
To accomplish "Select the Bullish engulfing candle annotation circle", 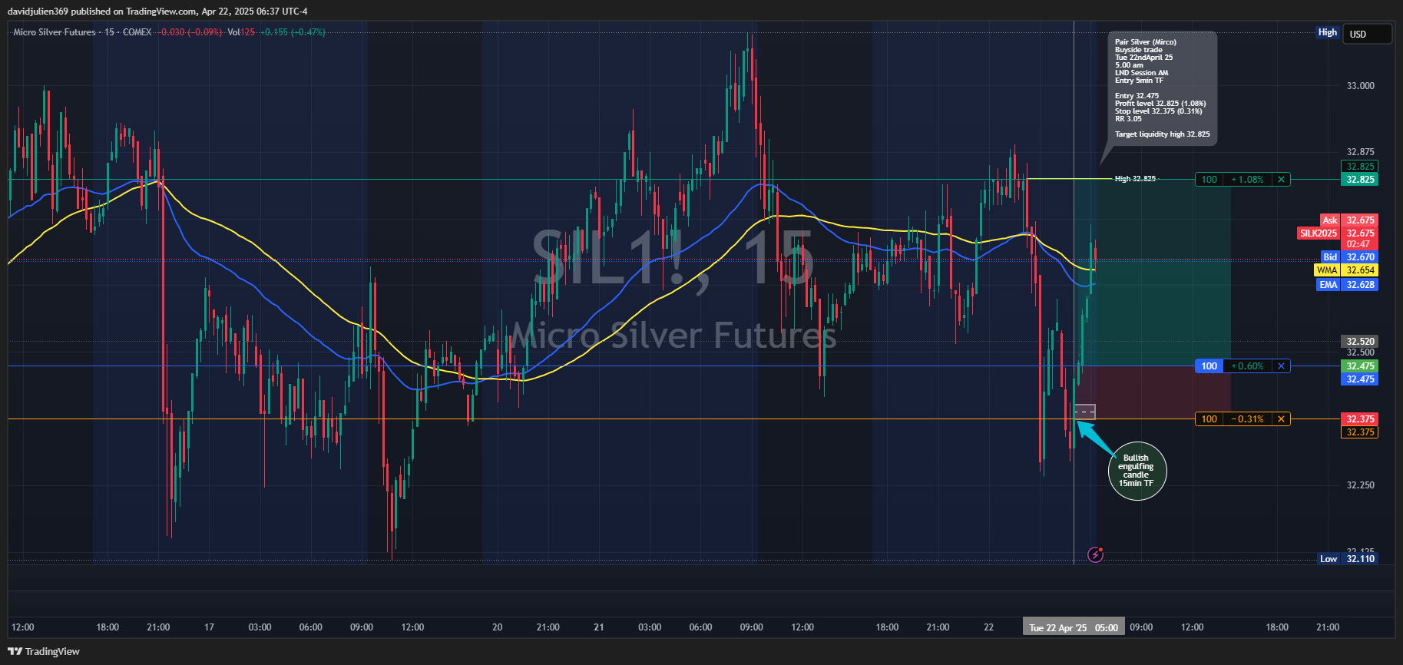I will (1137, 471).
